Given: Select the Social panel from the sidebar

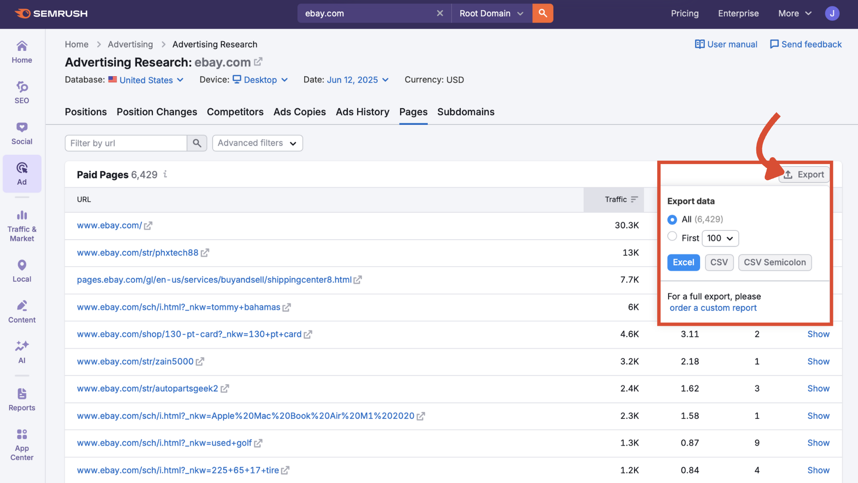Looking at the screenshot, I should [x=22, y=132].
